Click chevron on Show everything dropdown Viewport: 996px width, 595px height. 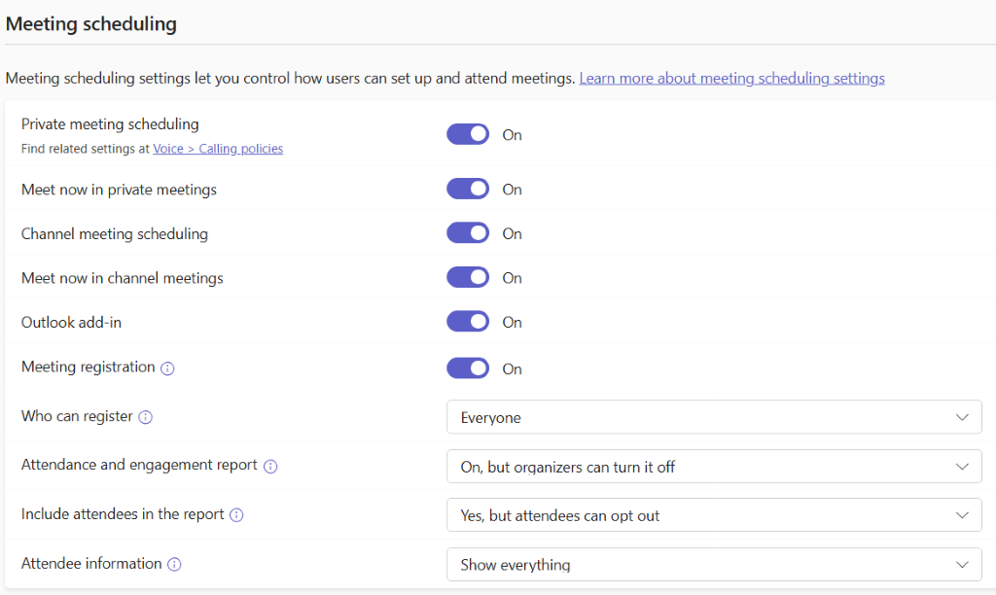(x=962, y=565)
